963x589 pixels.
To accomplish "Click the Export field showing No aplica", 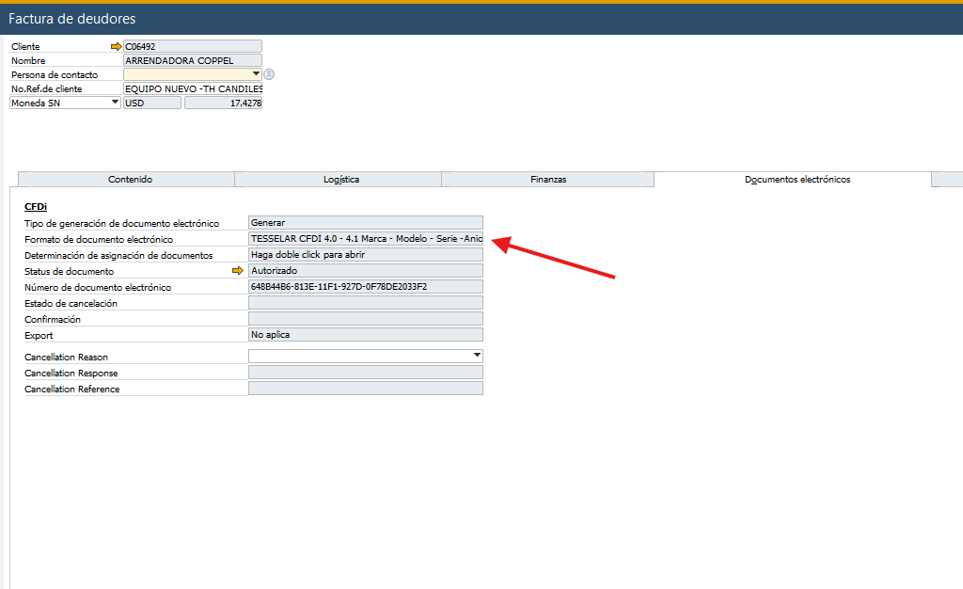I will click(366, 334).
